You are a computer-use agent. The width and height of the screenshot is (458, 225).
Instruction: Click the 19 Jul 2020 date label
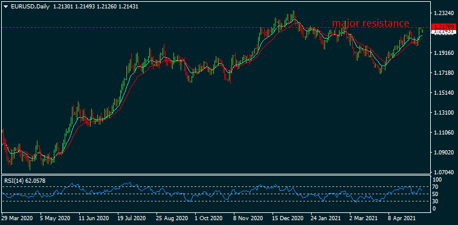click(x=132, y=218)
